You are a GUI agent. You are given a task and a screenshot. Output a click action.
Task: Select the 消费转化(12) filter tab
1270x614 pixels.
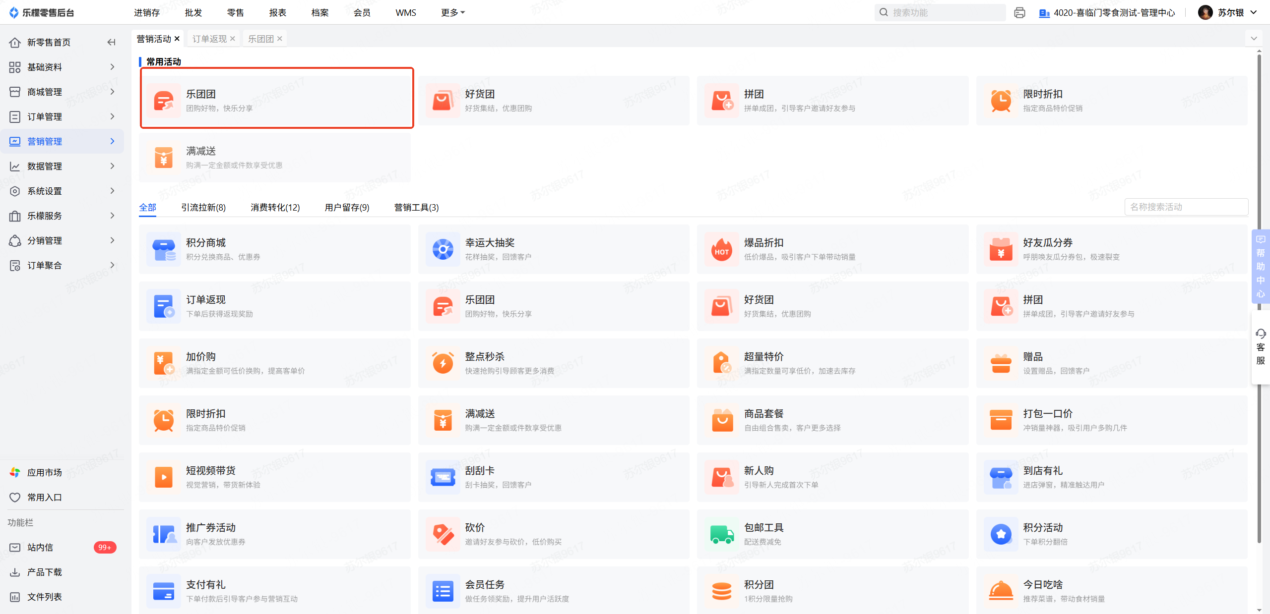275,208
